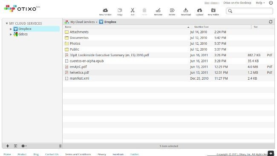Click the Attachments folder icon
277x156 pixels.
tap(66, 32)
